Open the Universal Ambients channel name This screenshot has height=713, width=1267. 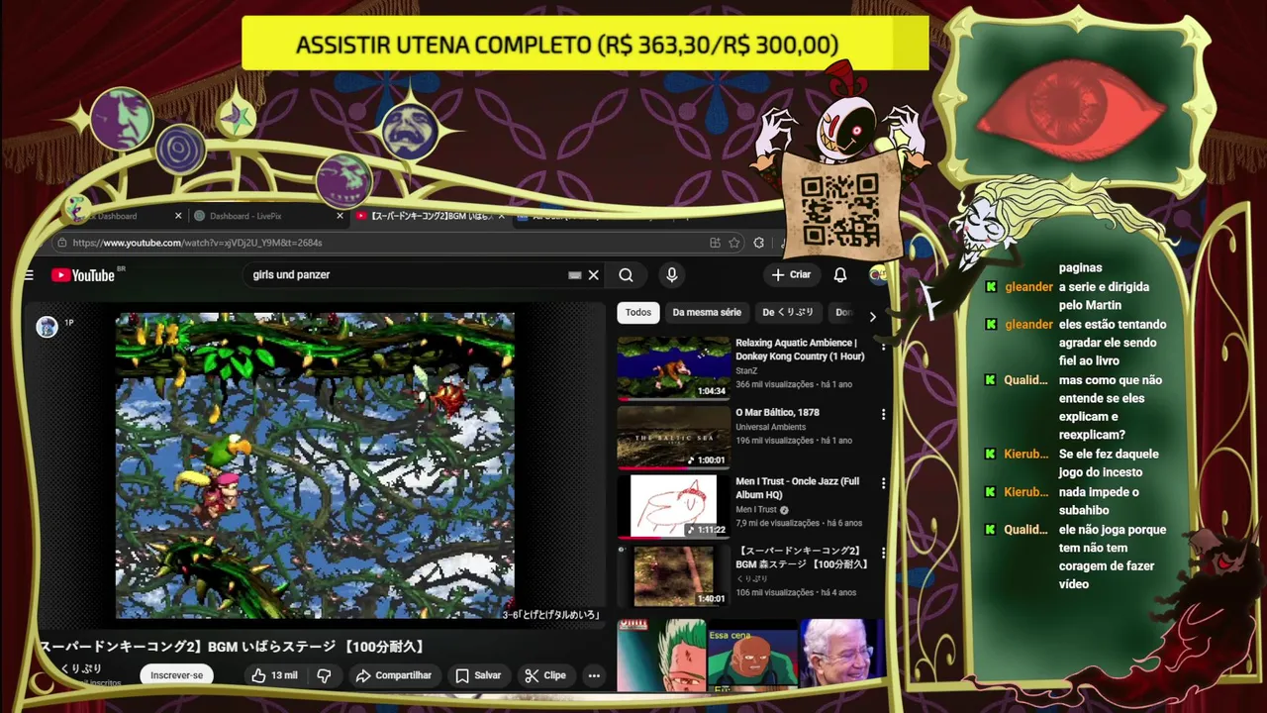(770, 427)
